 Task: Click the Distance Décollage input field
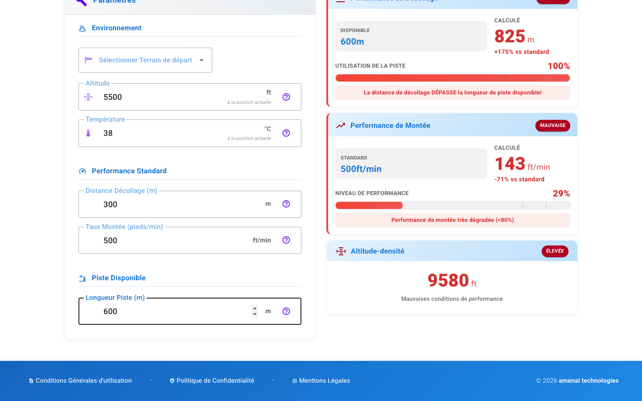pyautogui.click(x=178, y=205)
